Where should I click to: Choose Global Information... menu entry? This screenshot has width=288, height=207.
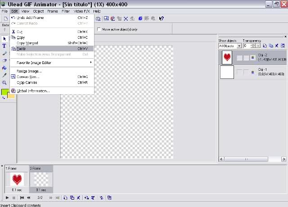coord(52,91)
